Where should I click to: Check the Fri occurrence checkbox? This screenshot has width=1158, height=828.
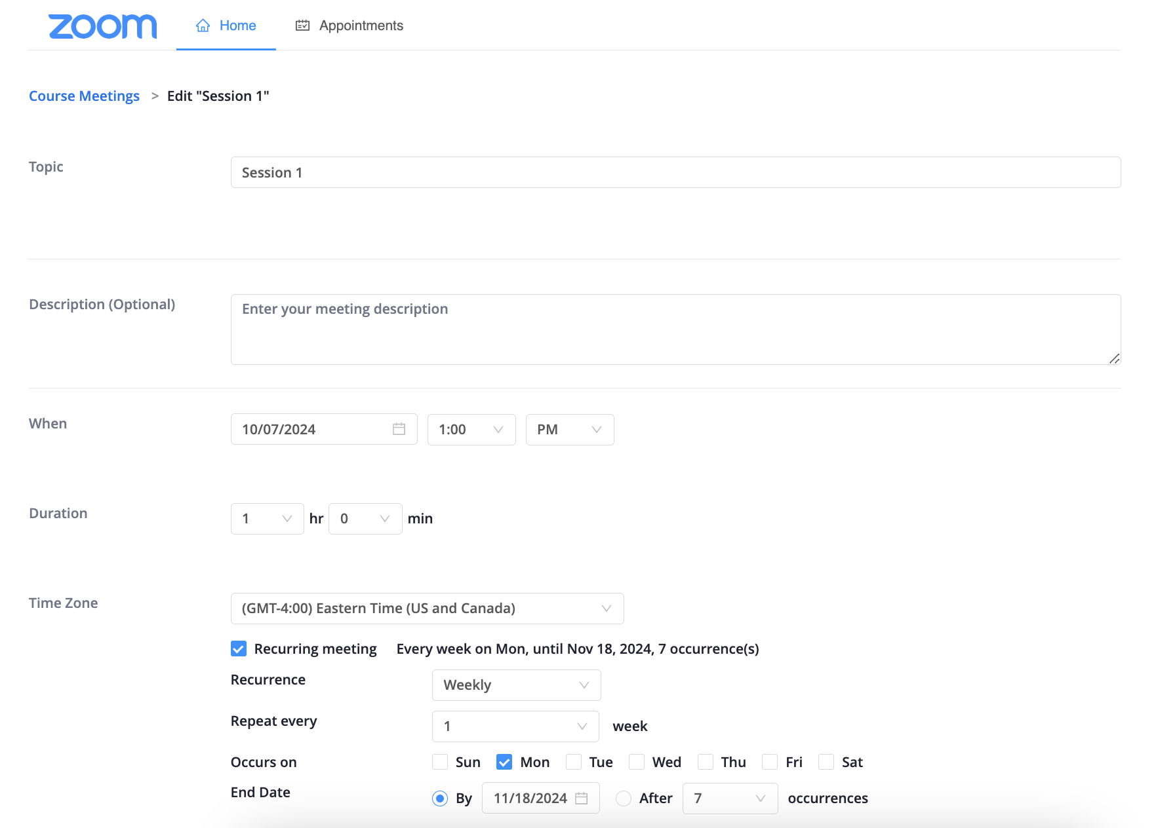pyautogui.click(x=769, y=762)
